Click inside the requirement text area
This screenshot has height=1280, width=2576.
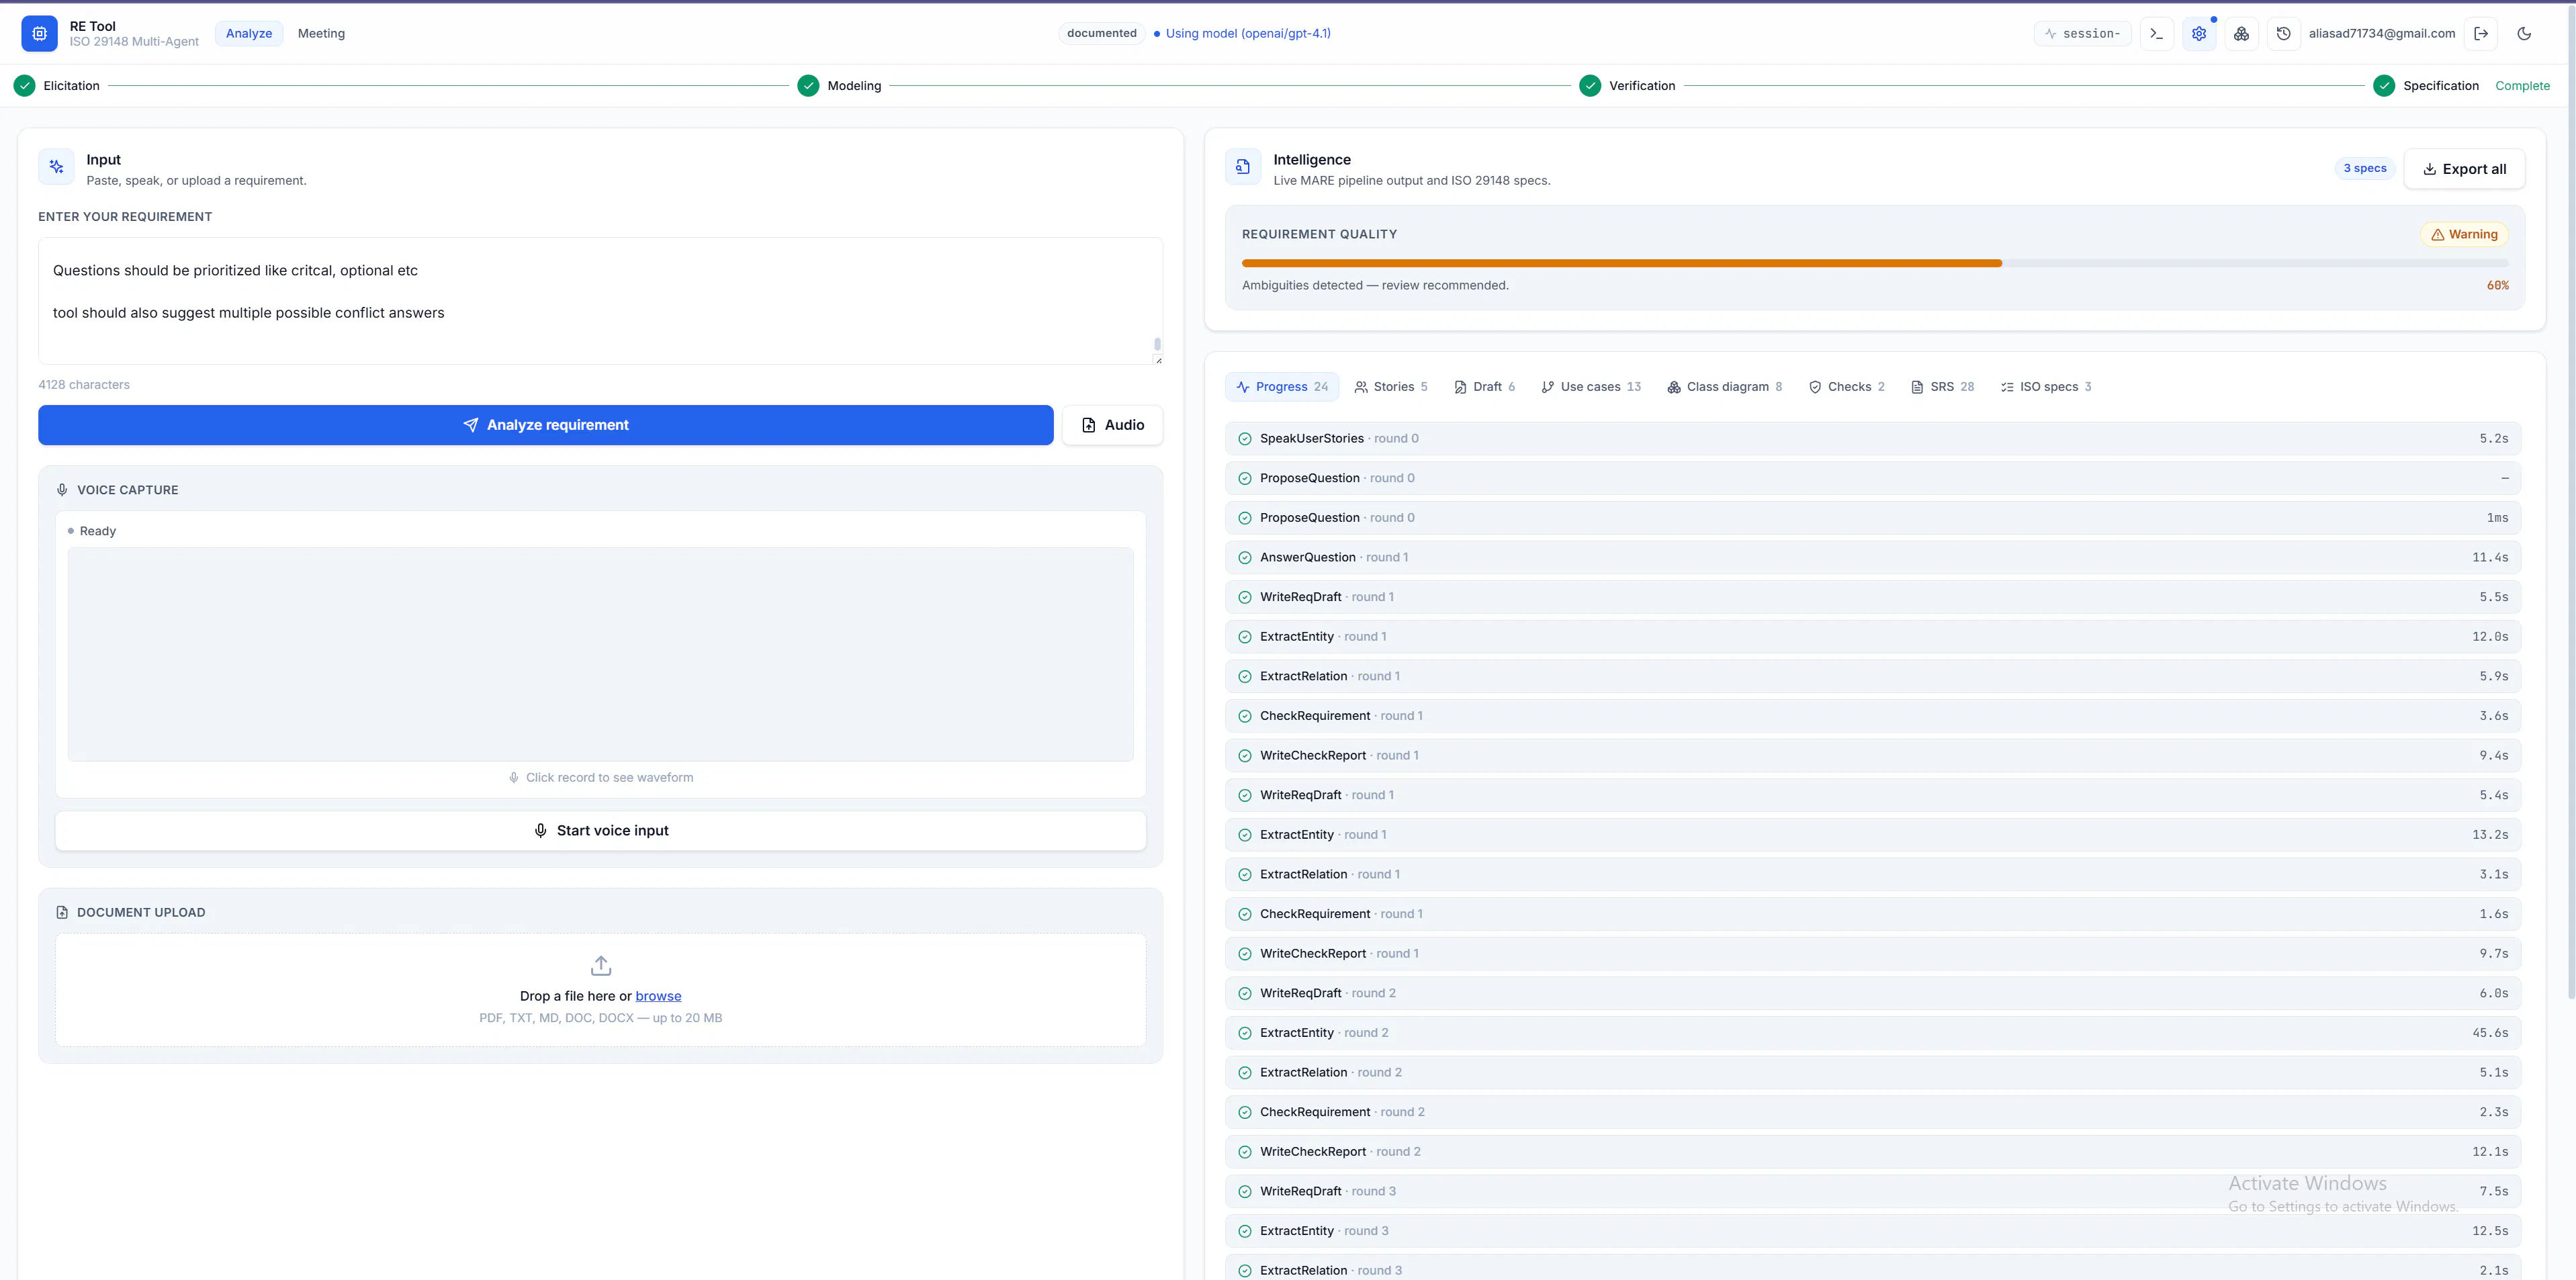click(600, 301)
